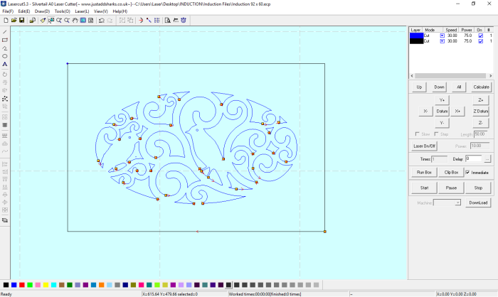The image size is (498, 297).
Task: Click the New file icon
Action: pyautogui.click(x=4, y=20)
